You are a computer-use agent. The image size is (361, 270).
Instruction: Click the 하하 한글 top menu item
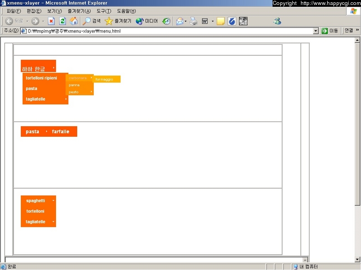(38, 66)
